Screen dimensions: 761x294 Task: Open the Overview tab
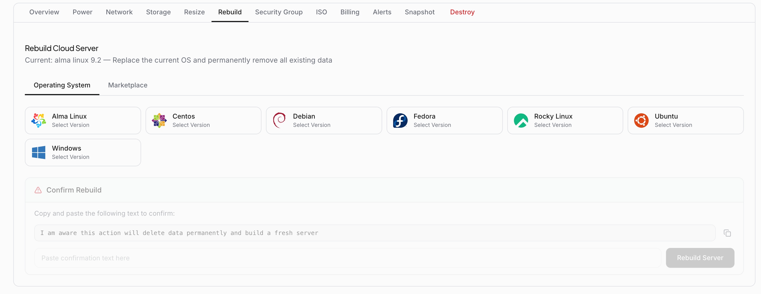[x=44, y=12]
